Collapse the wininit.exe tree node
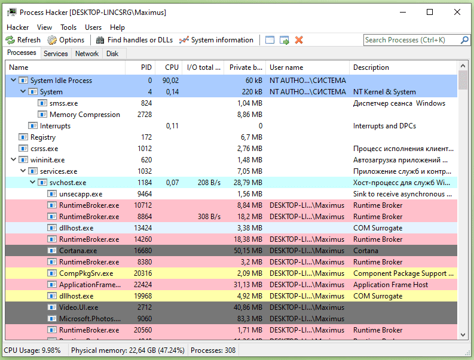The width and height of the screenshot is (474, 360). click(x=14, y=160)
